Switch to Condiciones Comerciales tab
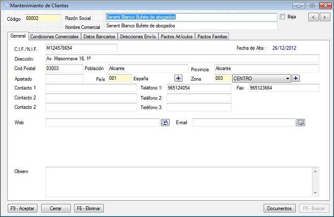Image resolution: width=334 pixels, height=217 pixels. pyautogui.click(x=54, y=37)
